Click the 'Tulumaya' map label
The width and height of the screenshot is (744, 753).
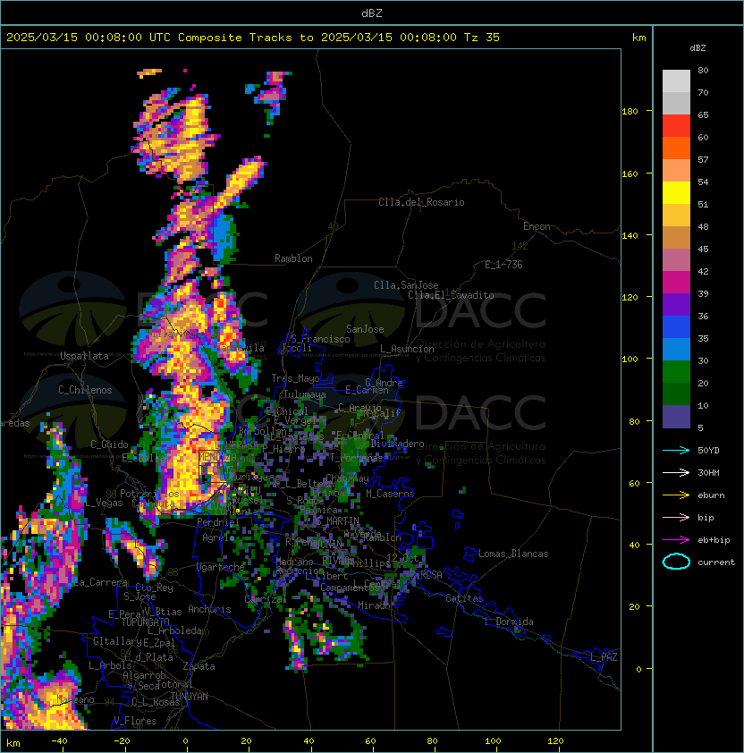(305, 394)
